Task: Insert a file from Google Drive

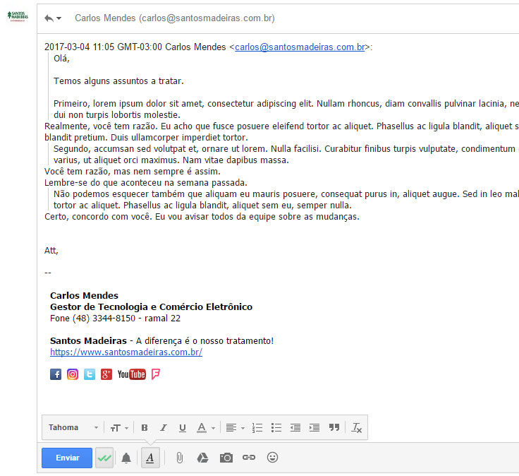Action: click(x=202, y=458)
